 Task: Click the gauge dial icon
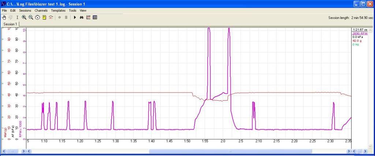37,17
